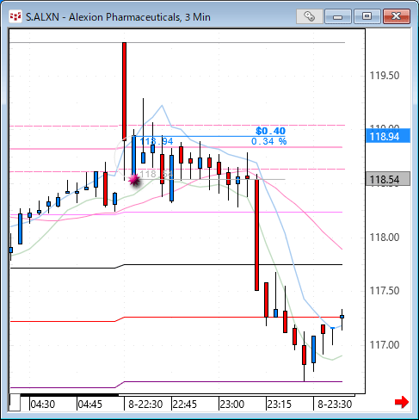419x420 pixels.
Task: Click the 119.50 price scale label
Action: tap(385, 76)
